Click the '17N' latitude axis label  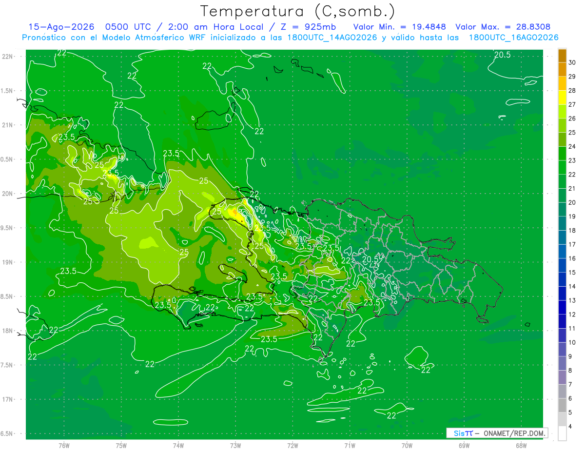[8, 400]
